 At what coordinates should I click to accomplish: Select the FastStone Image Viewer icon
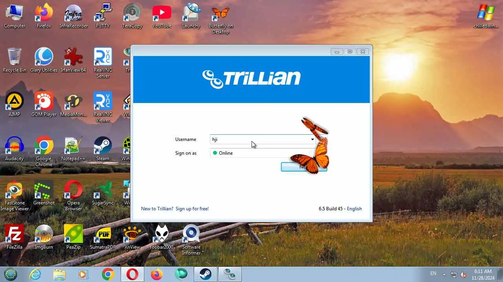coord(15,196)
